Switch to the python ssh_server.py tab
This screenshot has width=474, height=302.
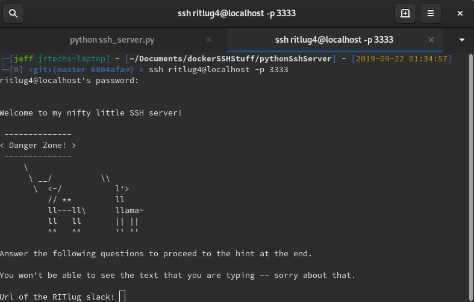pyautogui.click(x=112, y=40)
